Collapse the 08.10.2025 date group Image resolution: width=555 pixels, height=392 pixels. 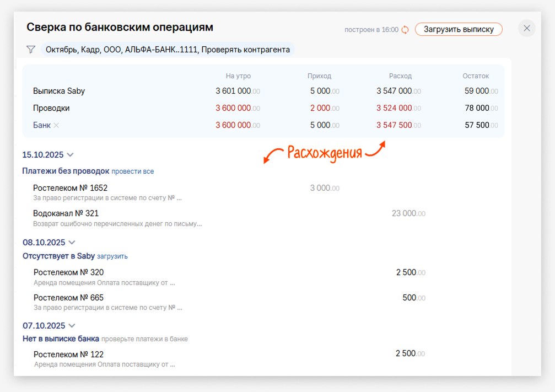[72, 243]
